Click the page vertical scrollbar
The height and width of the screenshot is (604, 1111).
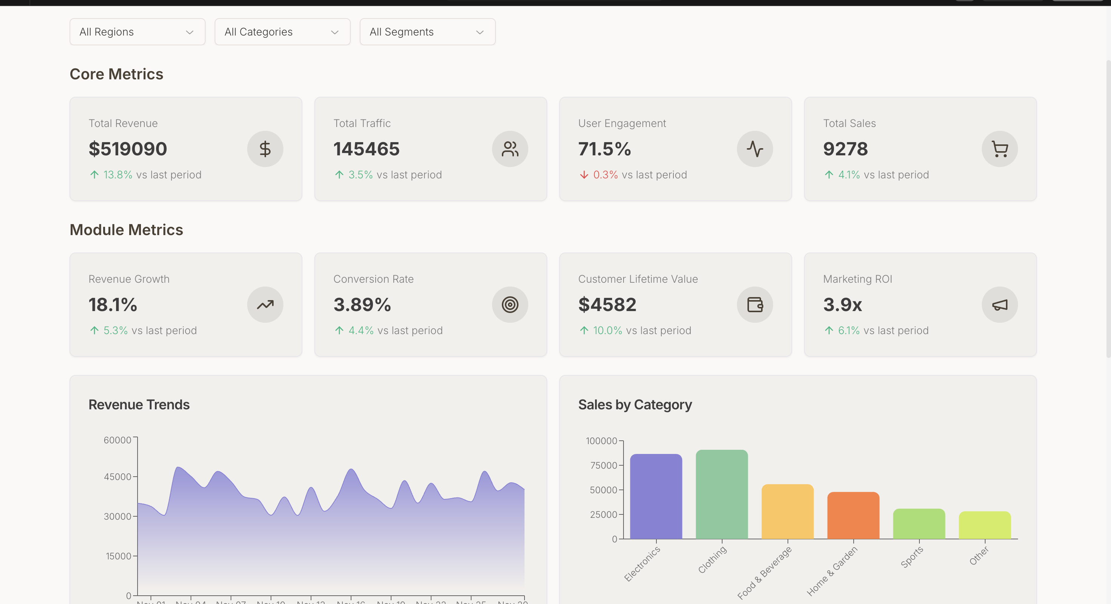pyautogui.click(x=1108, y=207)
